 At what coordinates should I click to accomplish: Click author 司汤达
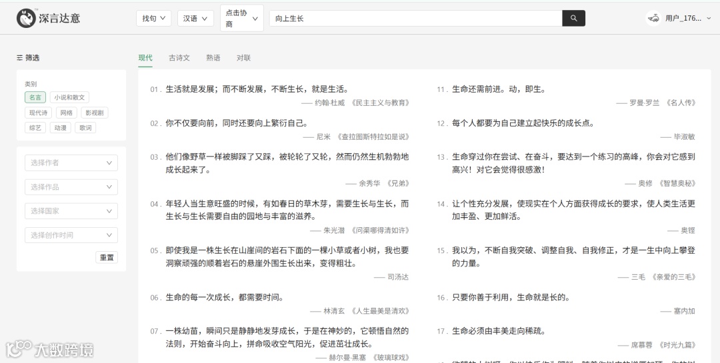coord(398,277)
